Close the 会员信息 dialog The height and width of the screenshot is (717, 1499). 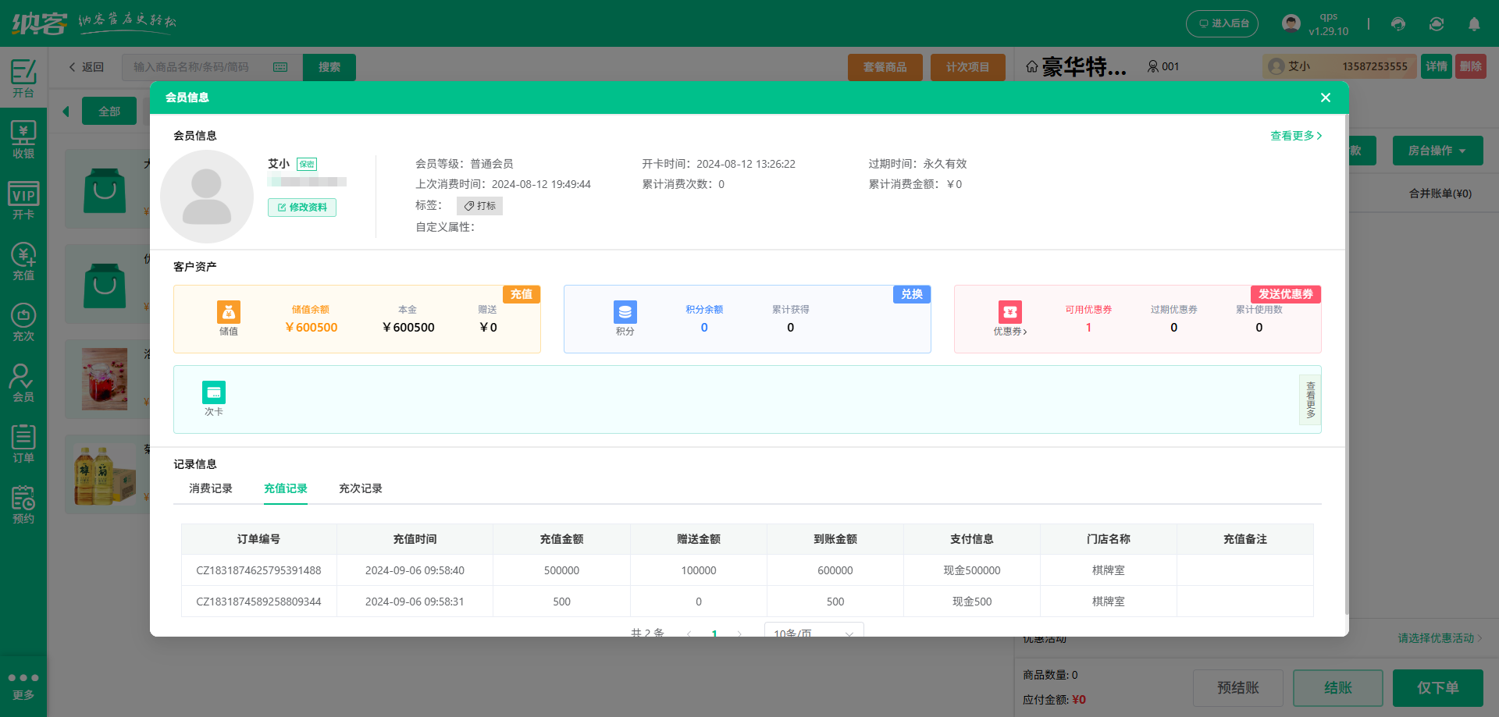[x=1325, y=98]
